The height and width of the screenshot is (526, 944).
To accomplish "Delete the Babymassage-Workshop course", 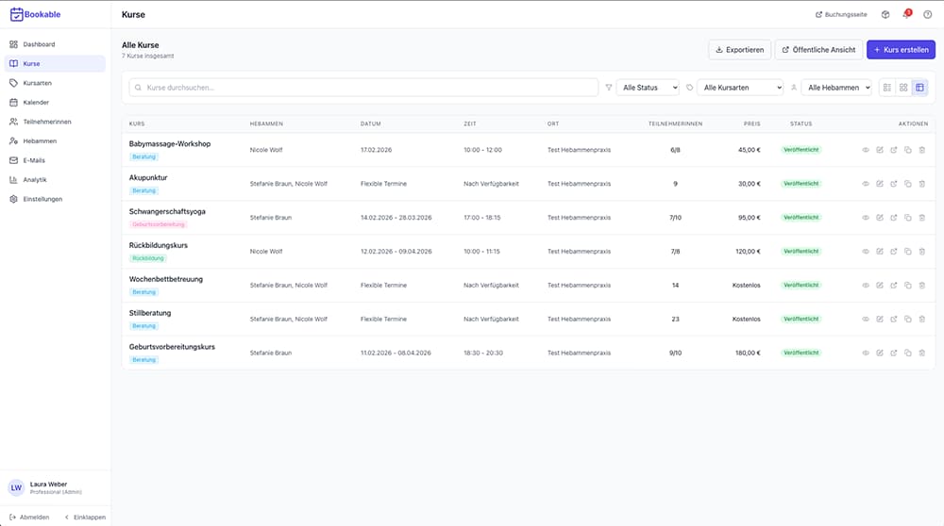I will click(x=921, y=150).
